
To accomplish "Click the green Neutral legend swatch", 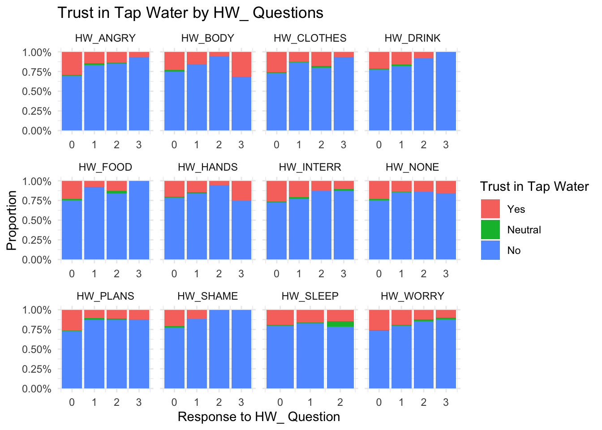I will click(490, 230).
